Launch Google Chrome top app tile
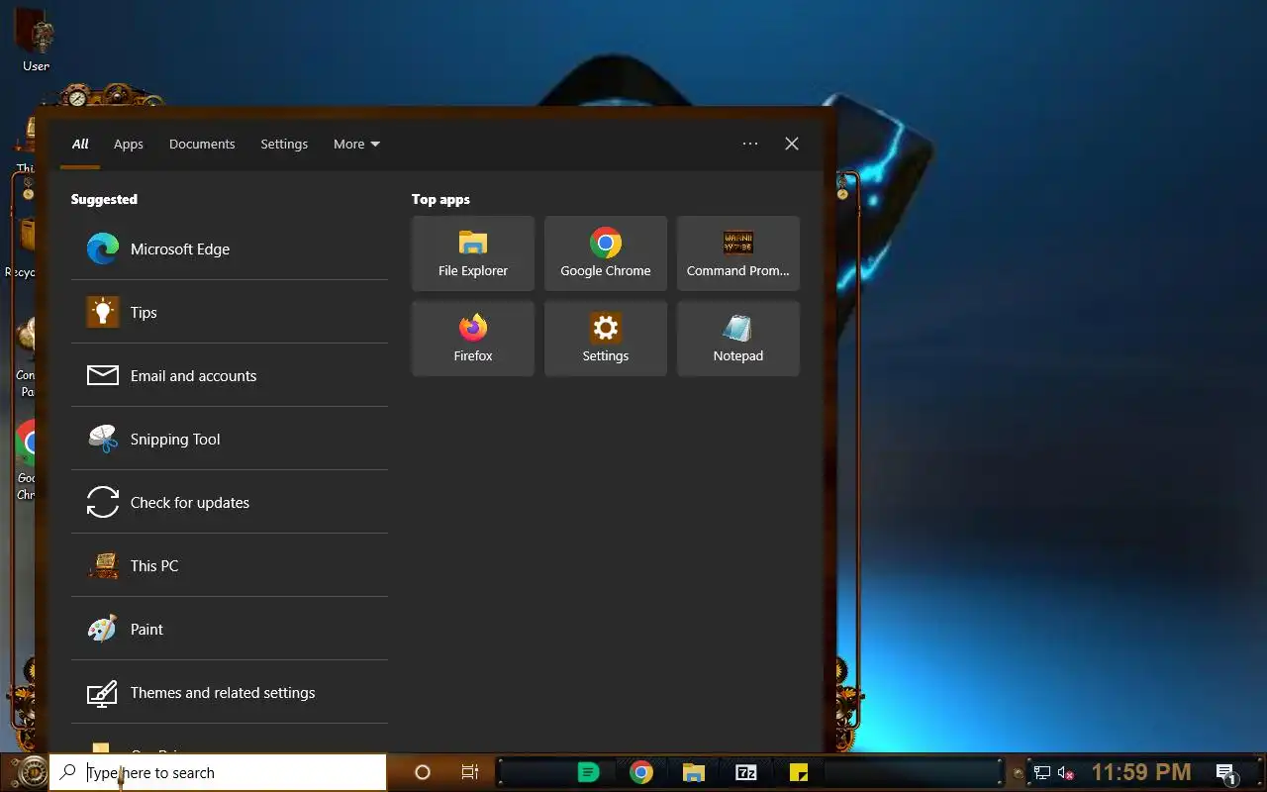The image size is (1267, 792). [x=606, y=253]
